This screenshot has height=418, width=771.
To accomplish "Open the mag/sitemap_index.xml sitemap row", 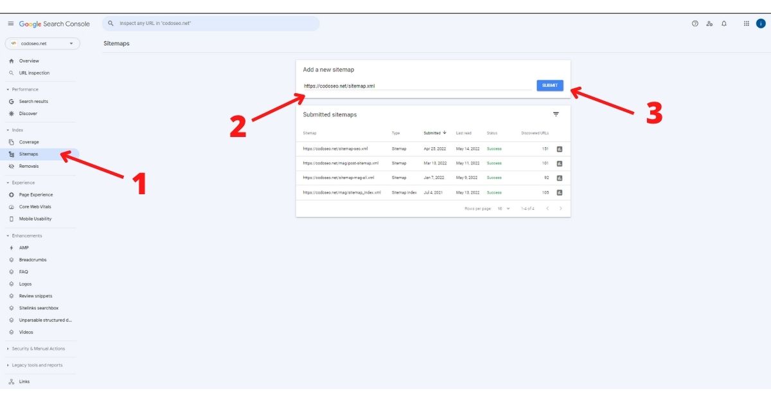I will point(433,192).
